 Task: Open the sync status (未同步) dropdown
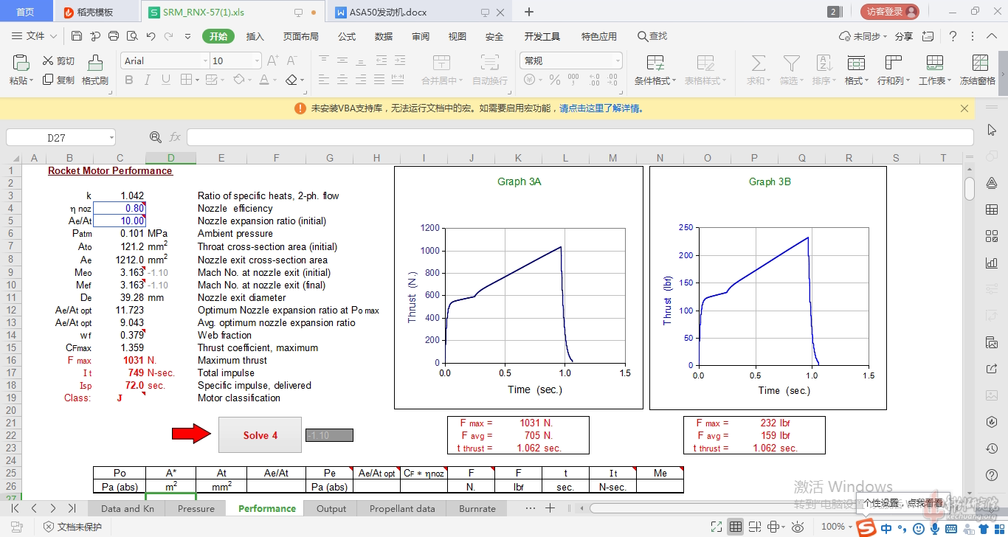coord(863,36)
